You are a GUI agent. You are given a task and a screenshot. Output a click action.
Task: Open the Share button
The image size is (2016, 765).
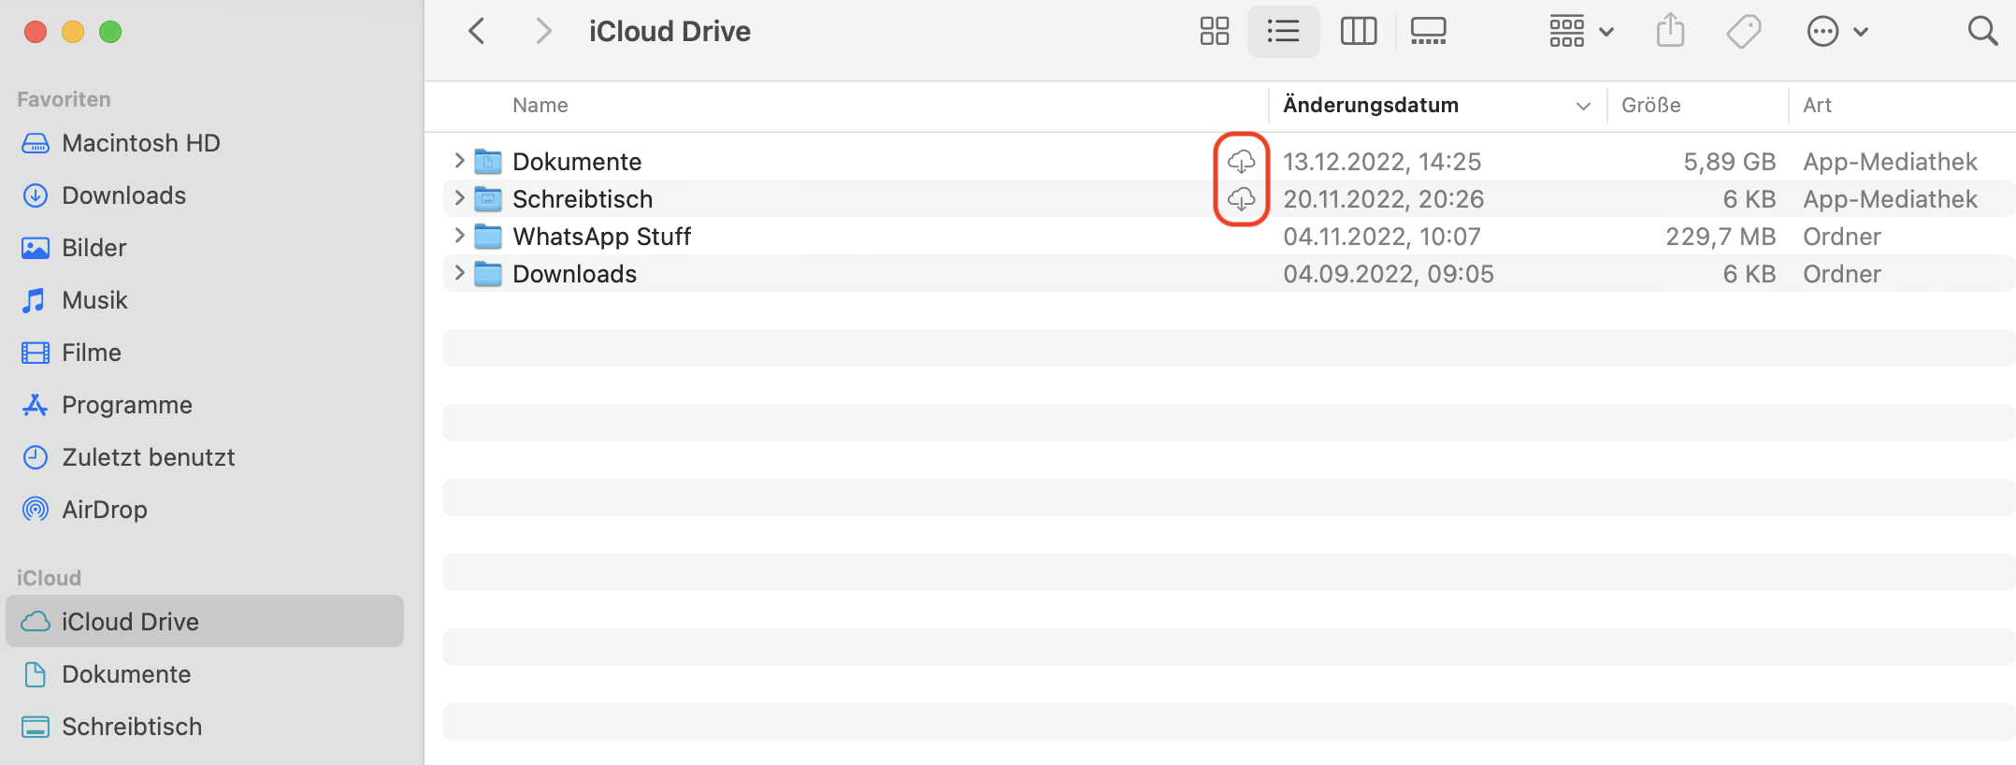point(1670,32)
